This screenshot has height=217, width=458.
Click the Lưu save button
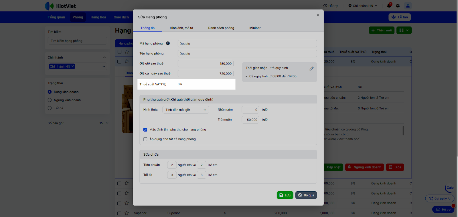coord(285,195)
